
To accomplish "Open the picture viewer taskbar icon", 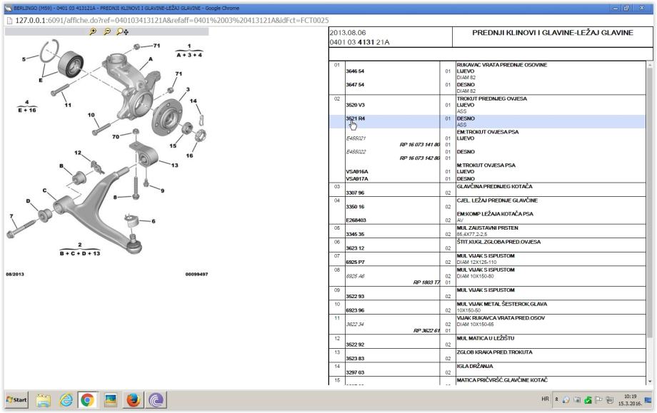I will click(x=111, y=400).
